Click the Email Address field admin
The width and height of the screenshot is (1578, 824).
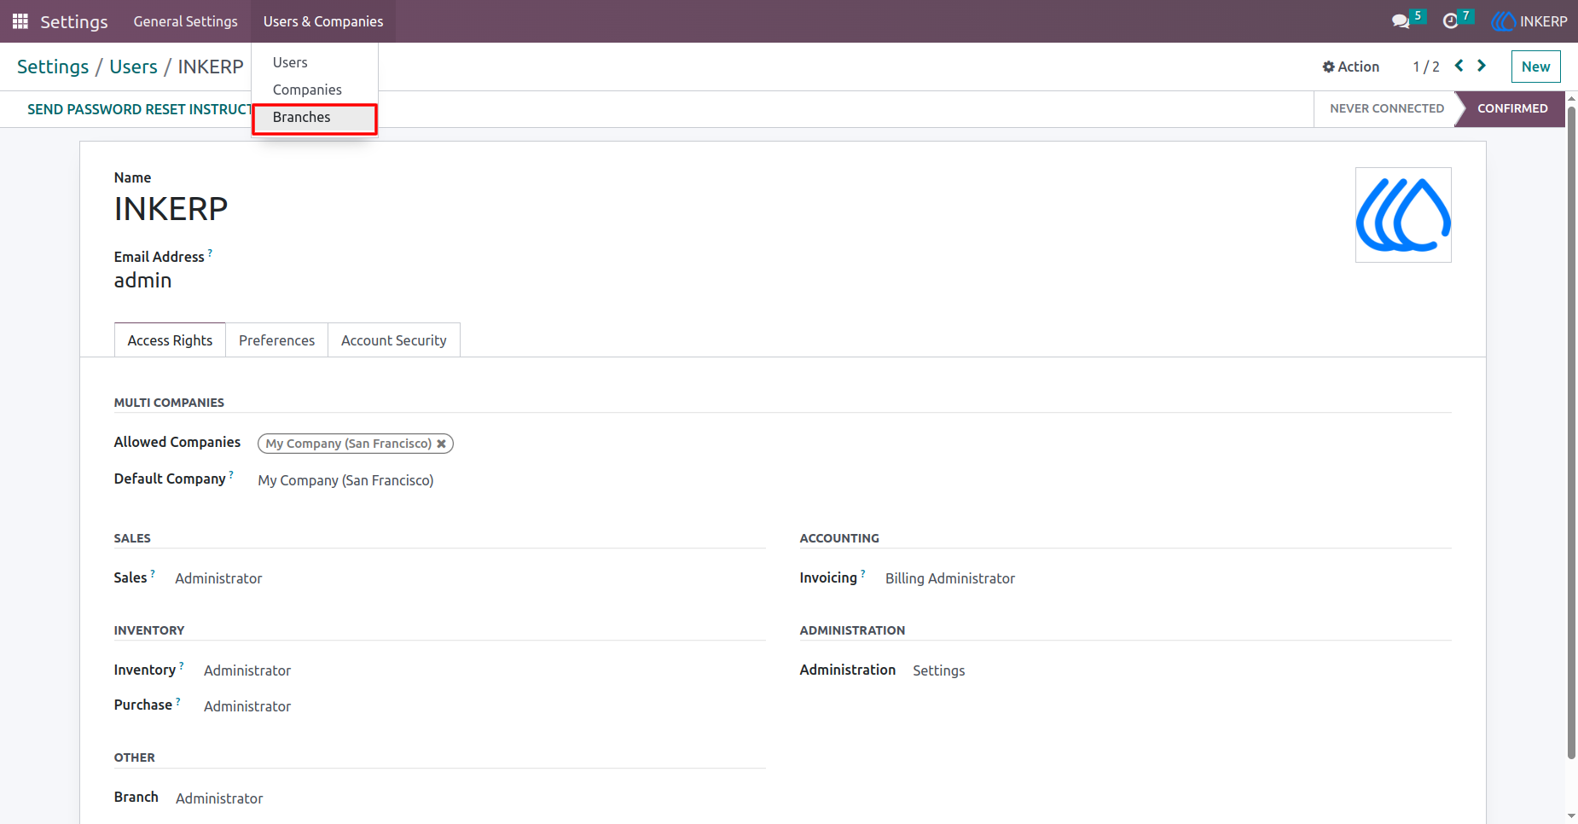(x=143, y=281)
